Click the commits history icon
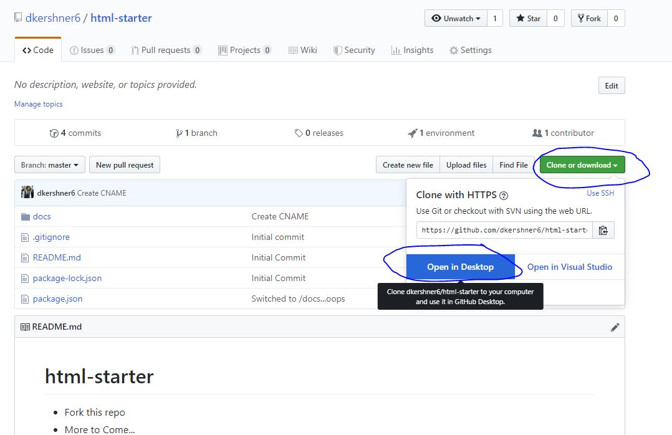This screenshot has width=672, height=435. coord(54,133)
